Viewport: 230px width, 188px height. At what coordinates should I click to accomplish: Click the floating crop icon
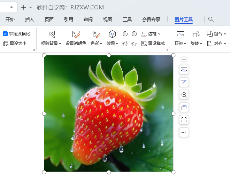tap(184, 82)
